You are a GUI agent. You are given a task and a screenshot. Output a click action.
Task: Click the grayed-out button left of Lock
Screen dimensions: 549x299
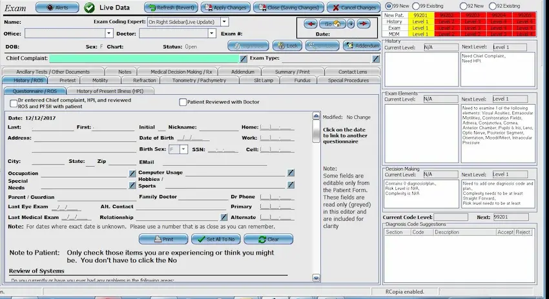248,45
